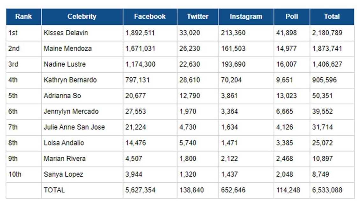Image resolution: width=357 pixels, height=205 pixels.
Task: Select the Twitter column header
Action: click(x=198, y=17)
